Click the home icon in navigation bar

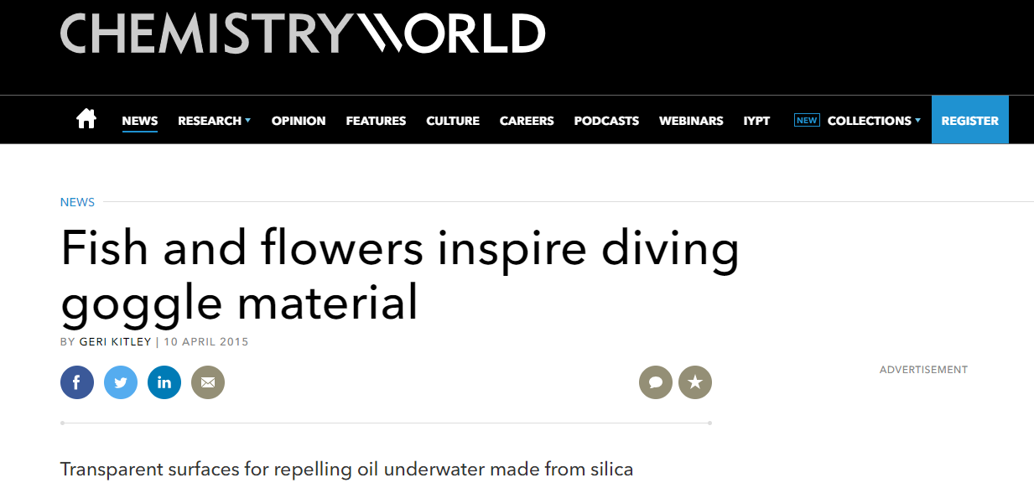tap(86, 120)
